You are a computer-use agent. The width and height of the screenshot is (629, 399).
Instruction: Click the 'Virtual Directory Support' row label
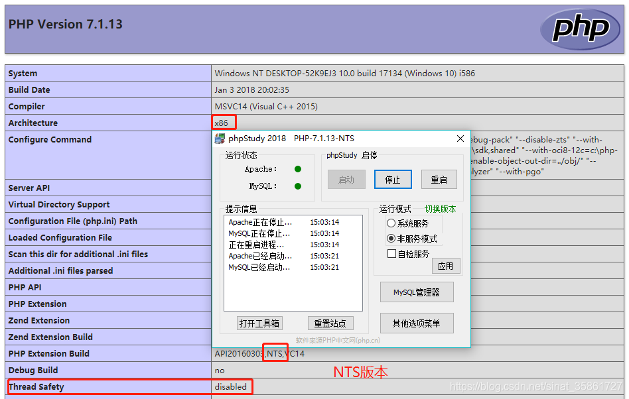tap(59, 205)
